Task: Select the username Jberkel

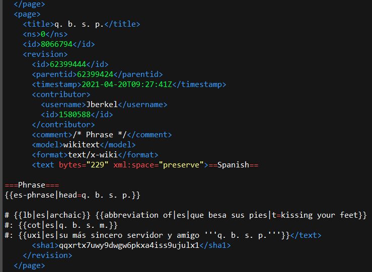Action: pyautogui.click(x=102, y=105)
